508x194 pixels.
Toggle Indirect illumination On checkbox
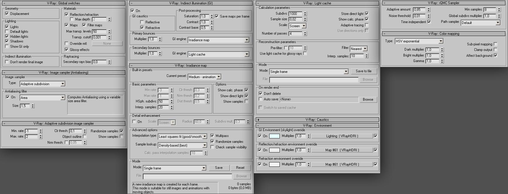[132, 11]
